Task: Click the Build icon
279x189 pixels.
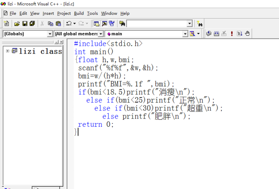Action: point(216,33)
